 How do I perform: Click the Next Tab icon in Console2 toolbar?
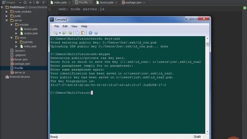tap(70, 33)
